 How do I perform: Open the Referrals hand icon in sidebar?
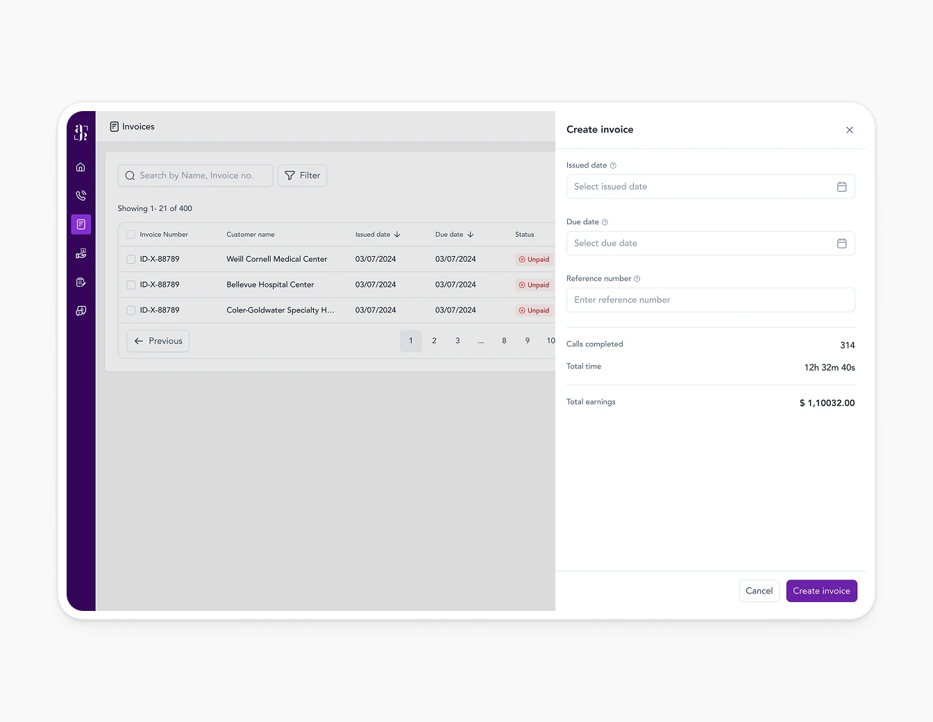[x=81, y=253]
